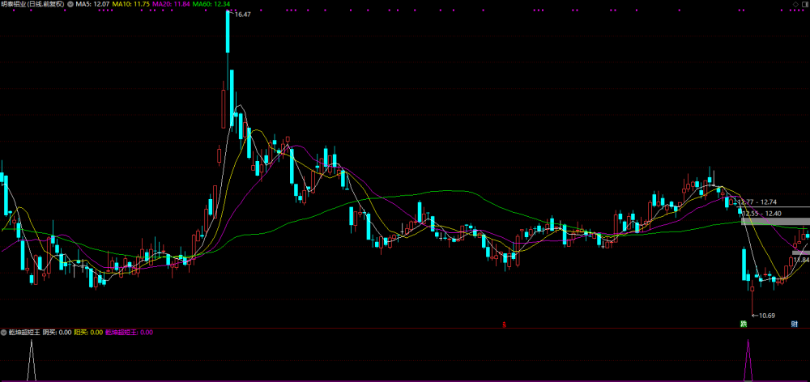The width and height of the screenshot is (810, 382).
Task: Click the green 跌 marker icon
Action: [744, 325]
